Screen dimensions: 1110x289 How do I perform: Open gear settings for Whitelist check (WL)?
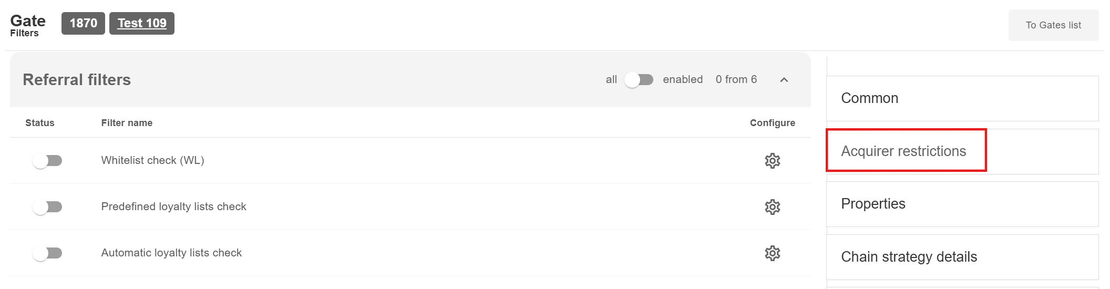(x=772, y=161)
